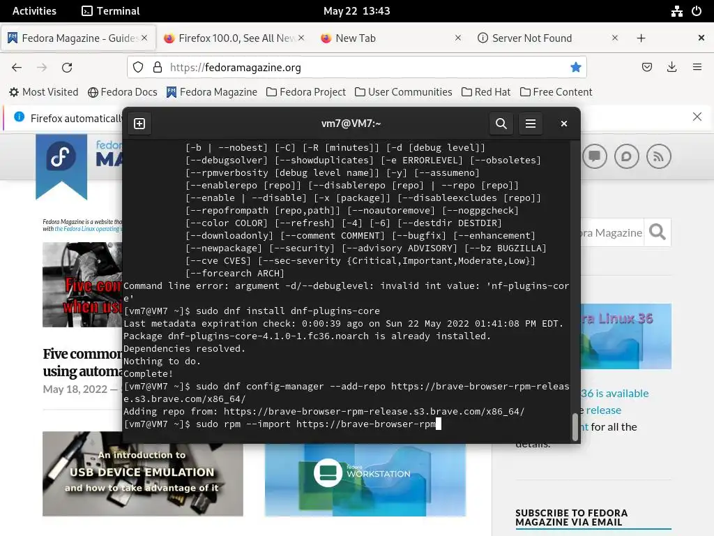Click Subscribe to Fedora Magazine via Email heading
Image resolution: width=714 pixels, height=536 pixels.
572,518
